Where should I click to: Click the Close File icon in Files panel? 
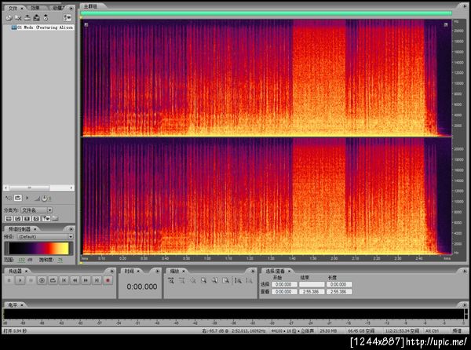[x=16, y=17]
